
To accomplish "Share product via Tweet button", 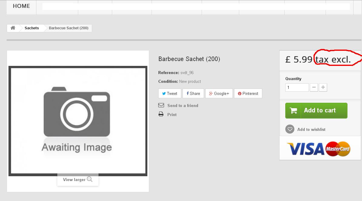I will 170,93.
